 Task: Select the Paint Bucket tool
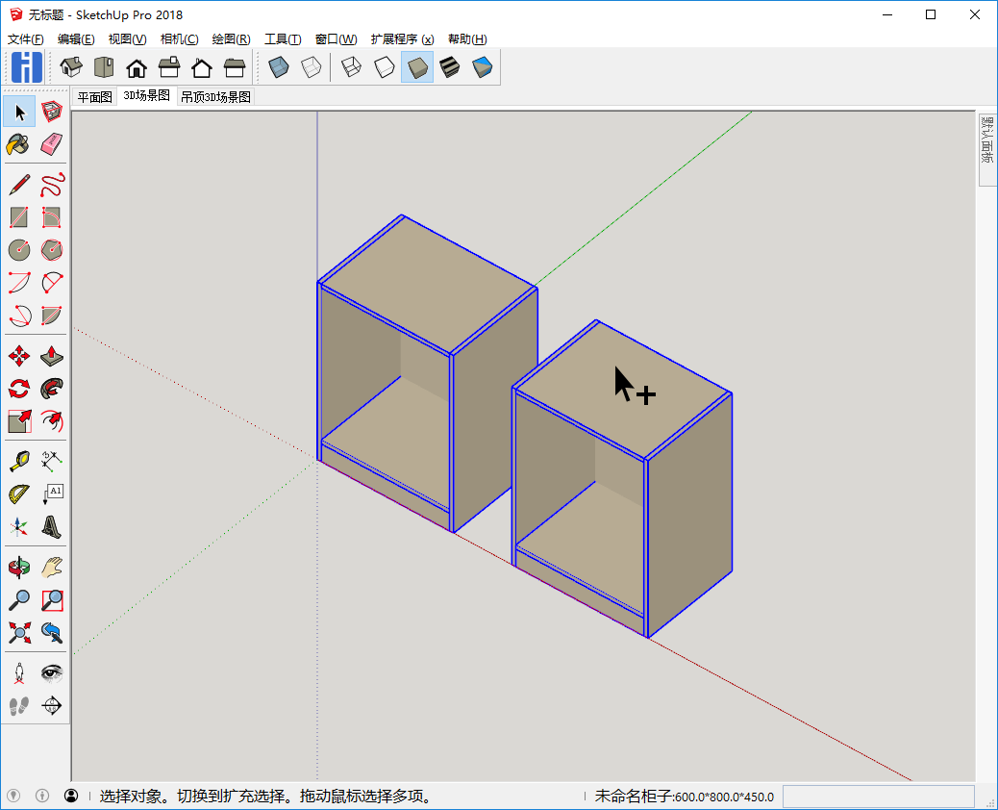coord(18,144)
